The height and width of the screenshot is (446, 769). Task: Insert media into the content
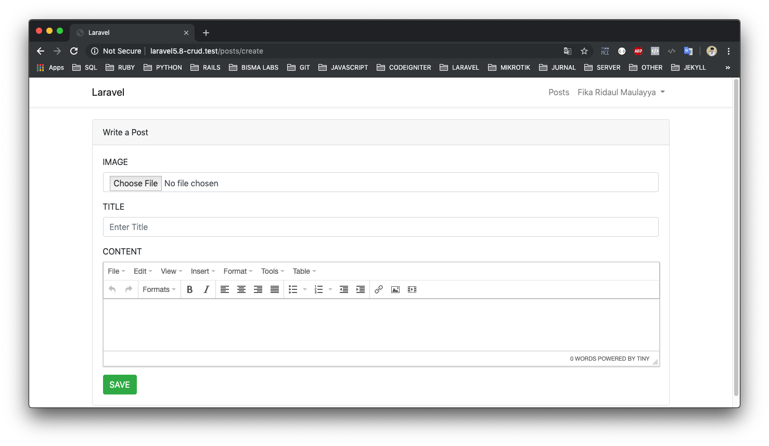click(x=412, y=289)
